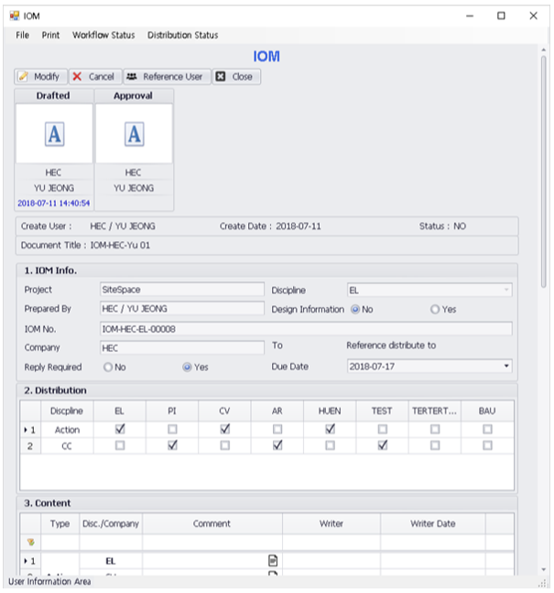Screen dimensions: 554x593
Task: Uncheck the CC checkbox under AR
Action: (x=277, y=445)
